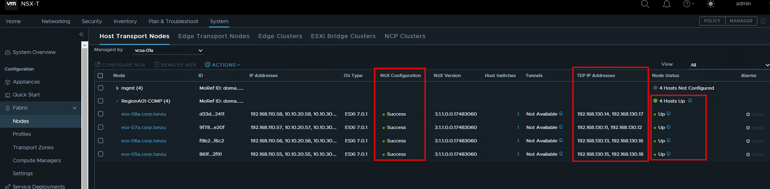Open the notifications bell

coord(667,4)
